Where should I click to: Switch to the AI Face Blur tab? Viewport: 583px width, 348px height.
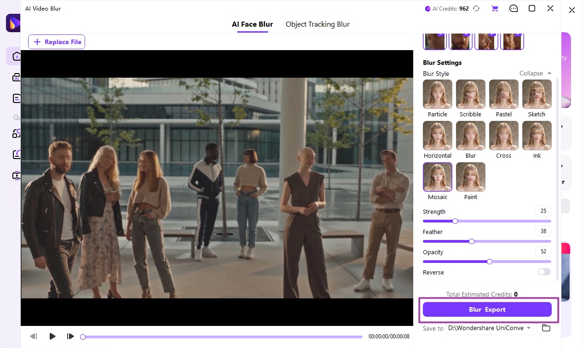252,24
